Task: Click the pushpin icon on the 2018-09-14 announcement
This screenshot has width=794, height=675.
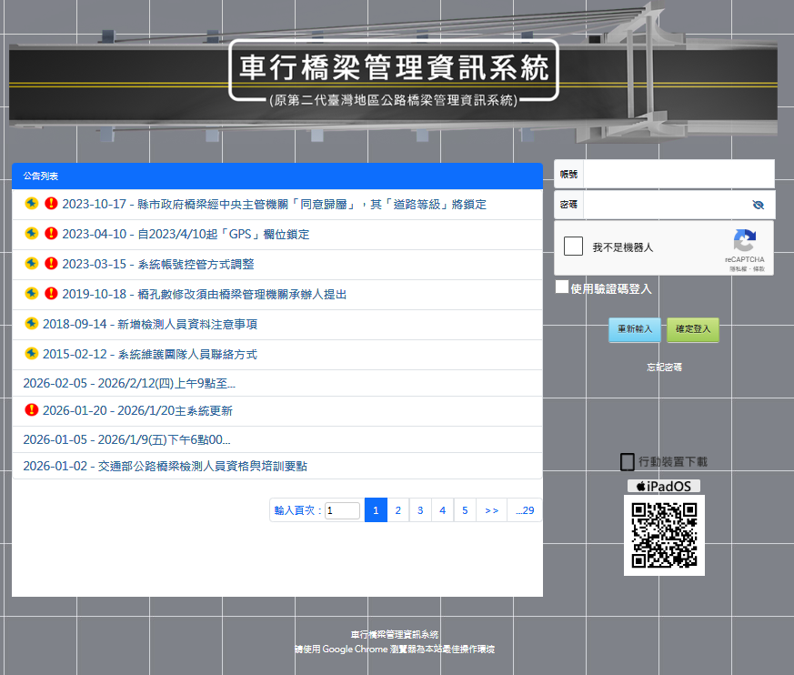Action: 31,324
